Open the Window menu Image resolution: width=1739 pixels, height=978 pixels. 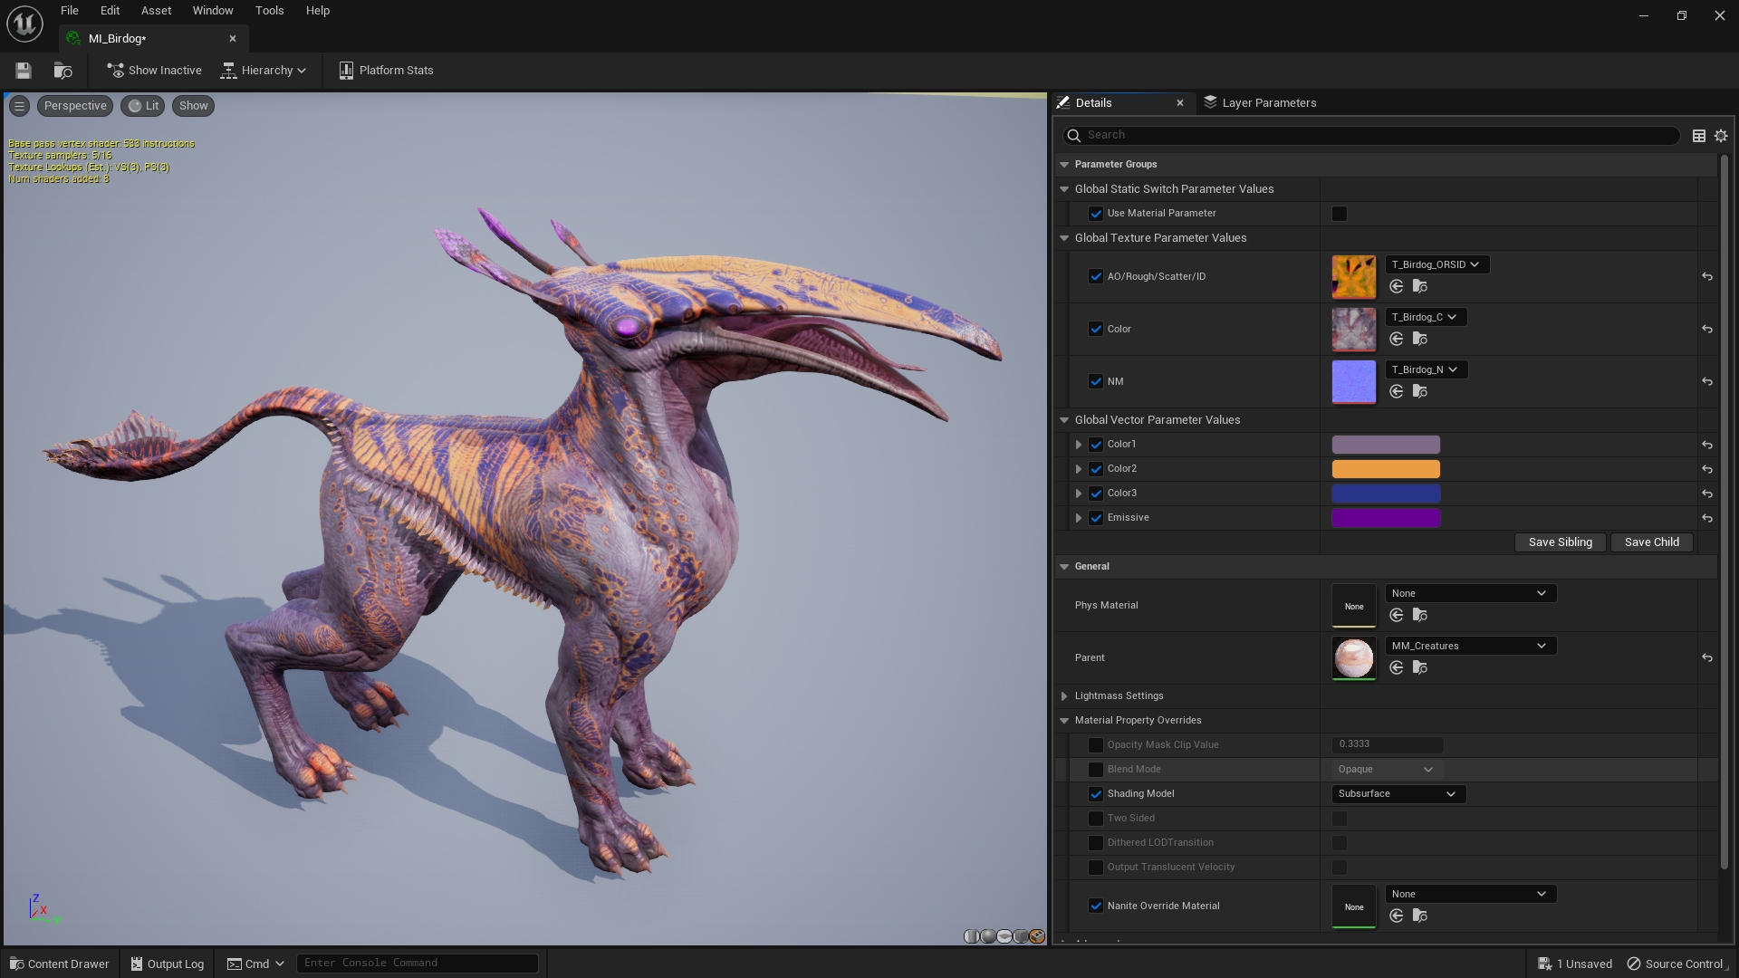coord(212,10)
